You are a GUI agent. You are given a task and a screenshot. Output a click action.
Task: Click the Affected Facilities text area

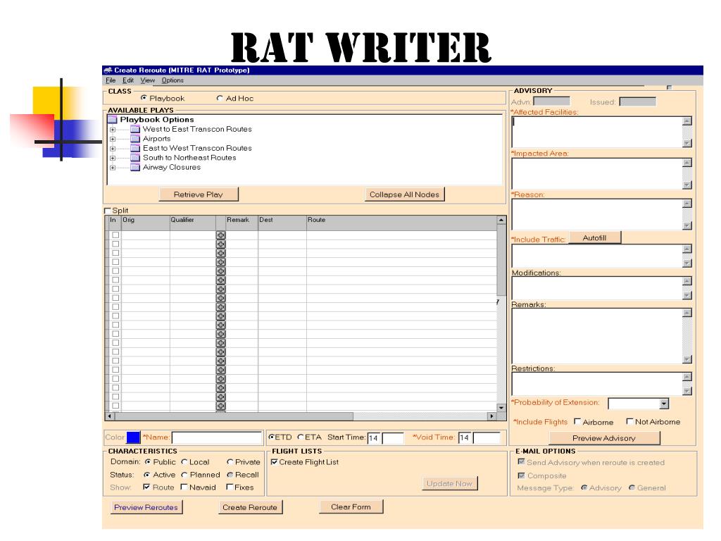pos(597,132)
